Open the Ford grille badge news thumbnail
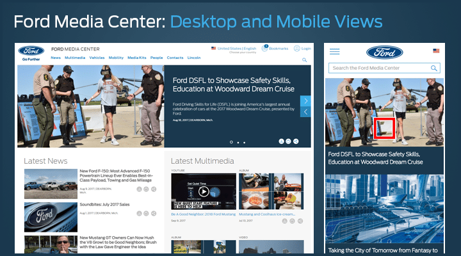 [x=51, y=217]
